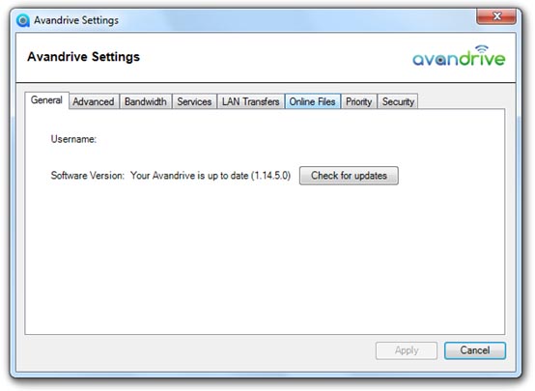Click the Avandrive Settings title bar text
The image size is (535, 391).
(x=76, y=20)
